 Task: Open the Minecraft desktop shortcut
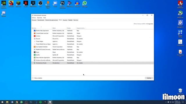tap(18, 4)
